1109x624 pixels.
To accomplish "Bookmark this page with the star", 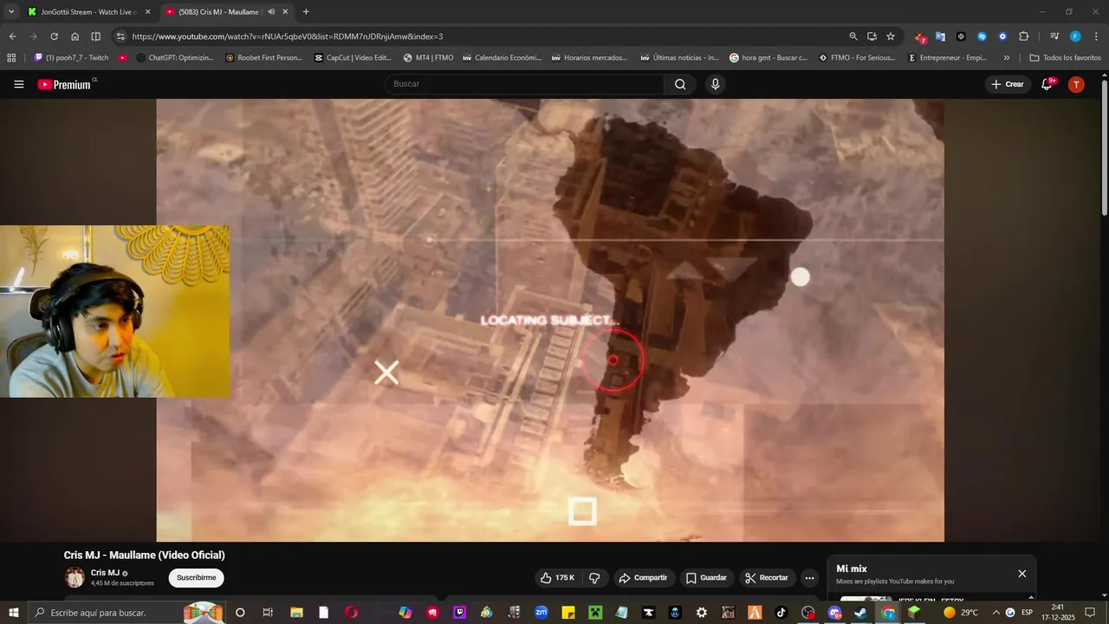I will pos(891,36).
